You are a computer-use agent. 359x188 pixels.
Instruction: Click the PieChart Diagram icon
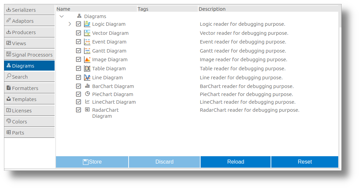[x=87, y=94]
